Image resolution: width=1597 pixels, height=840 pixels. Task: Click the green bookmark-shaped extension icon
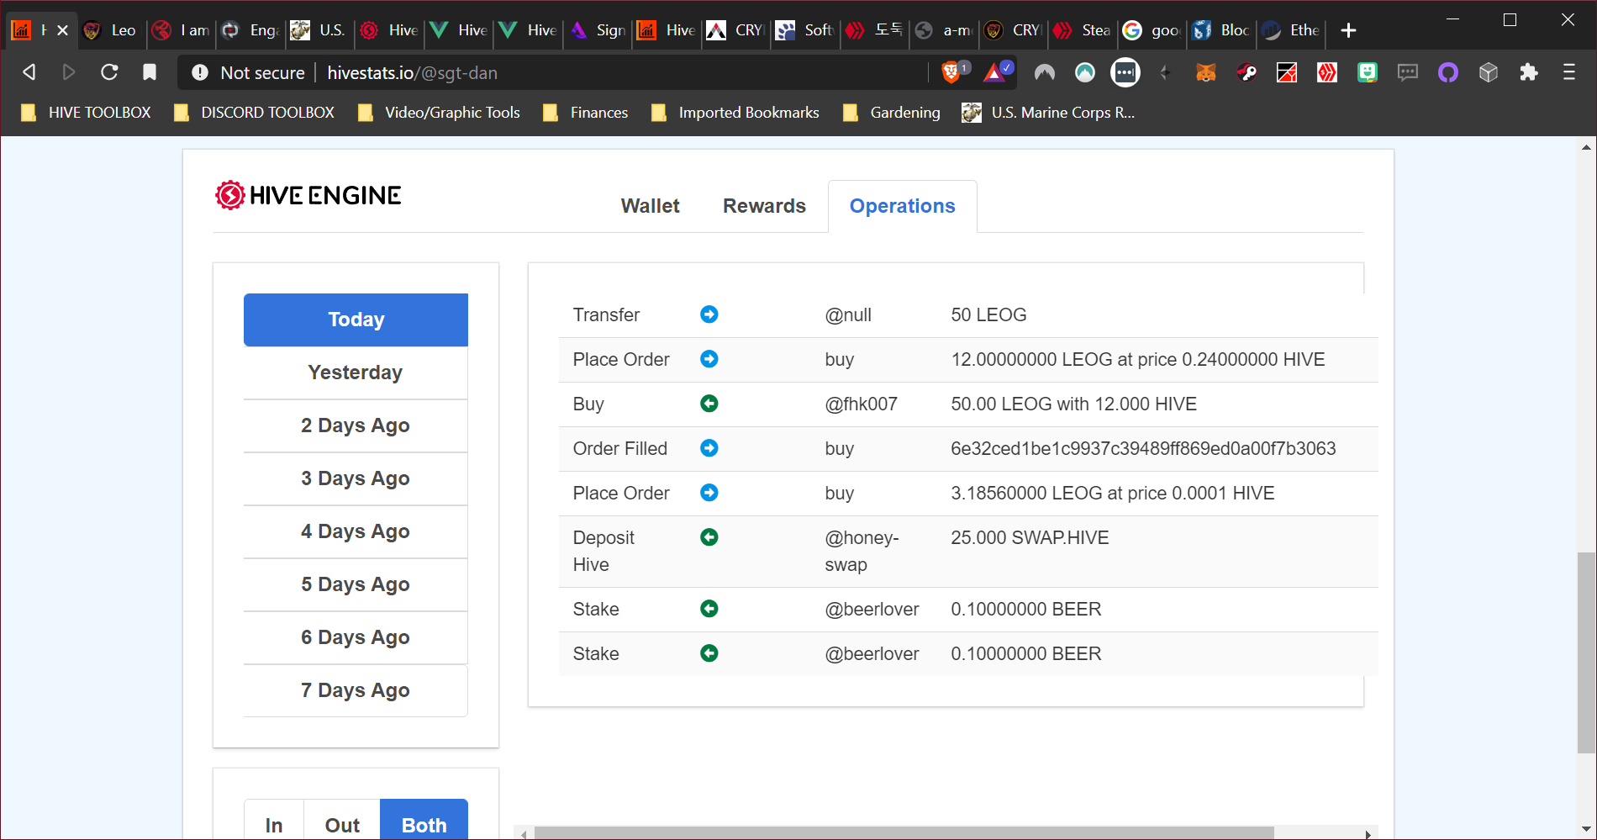tap(1368, 72)
